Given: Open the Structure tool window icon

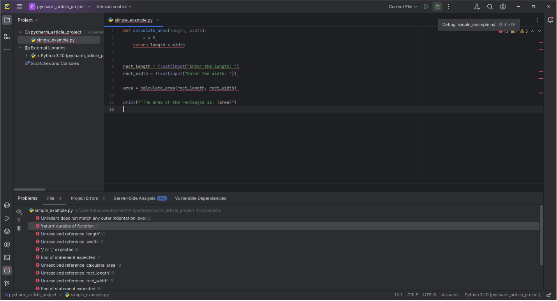Looking at the screenshot, I should pos(7,37).
